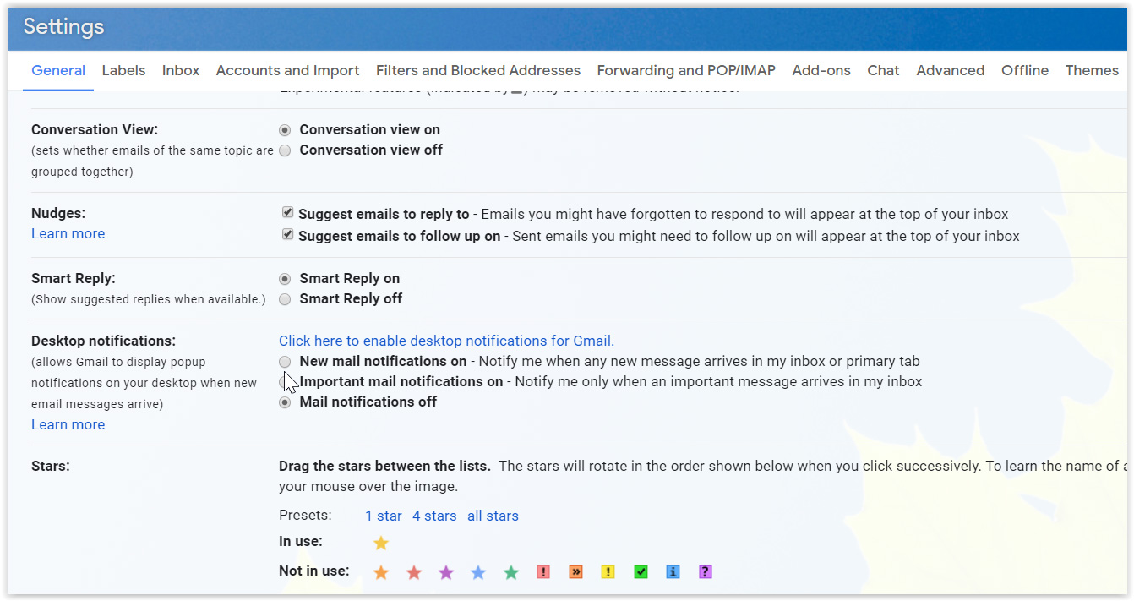Click the red exclamation mark icon

coord(543,572)
